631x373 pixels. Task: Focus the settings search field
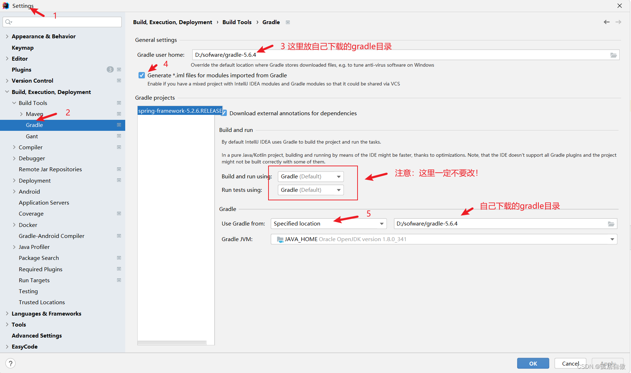pyautogui.click(x=62, y=22)
